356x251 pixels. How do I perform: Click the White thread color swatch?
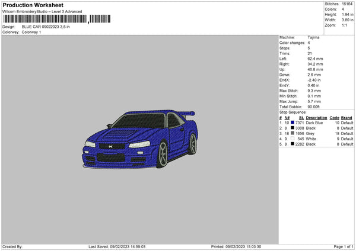click(293, 139)
